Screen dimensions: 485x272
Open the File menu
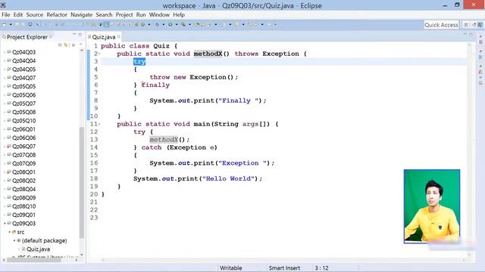5,14
